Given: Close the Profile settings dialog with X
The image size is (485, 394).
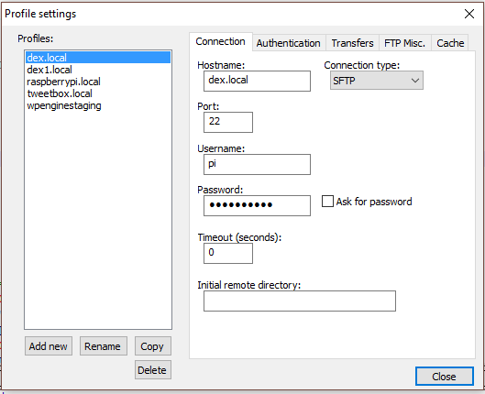Looking at the screenshot, I should pyautogui.click(x=469, y=14).
